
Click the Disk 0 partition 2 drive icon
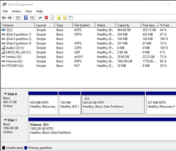(3, 39)
